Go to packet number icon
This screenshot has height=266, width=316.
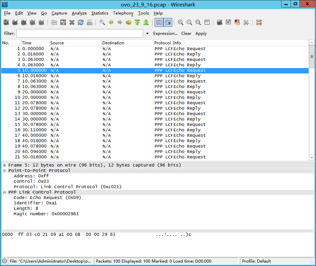(128, 22)
